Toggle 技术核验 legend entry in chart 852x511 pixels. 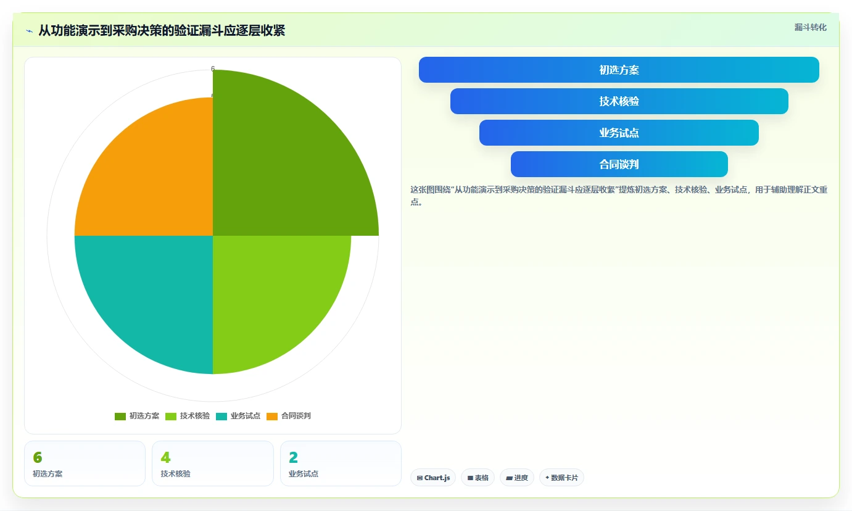coord(188,416)
